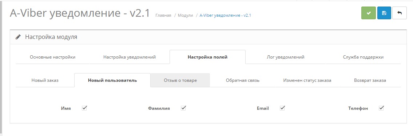Go to the Служба поддержки tab
413x136 pixels.
pos(363,57)
